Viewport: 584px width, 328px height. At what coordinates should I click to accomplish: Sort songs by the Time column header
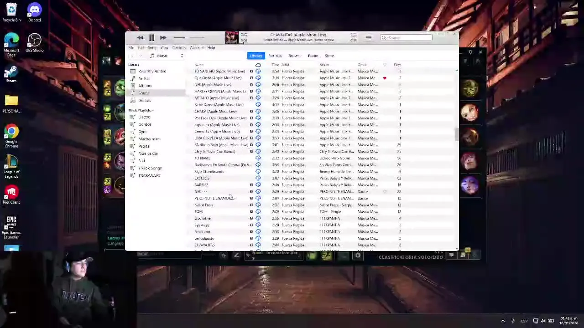276,65
